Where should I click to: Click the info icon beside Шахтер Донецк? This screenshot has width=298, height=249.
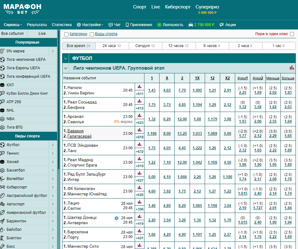click(116, 218)
